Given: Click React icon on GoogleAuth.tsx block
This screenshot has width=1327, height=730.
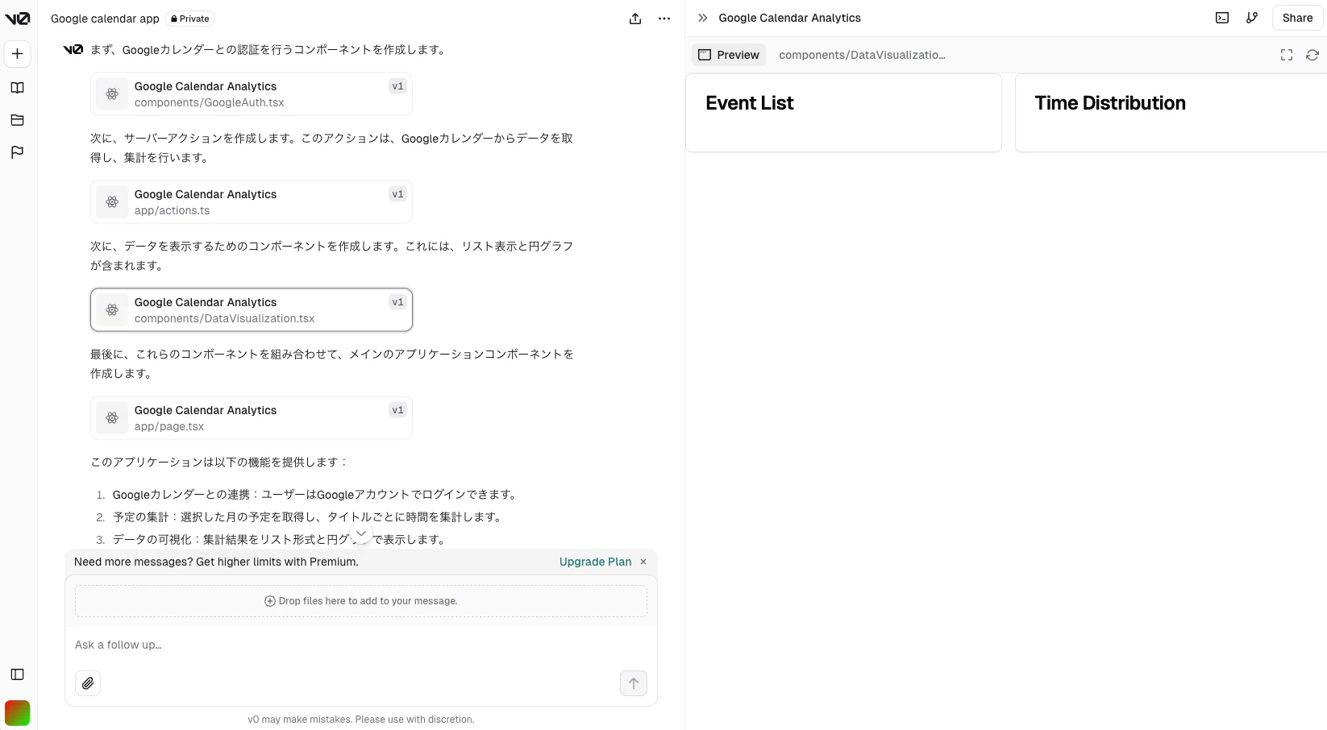Looking at the screenshot, I should 112,94.
